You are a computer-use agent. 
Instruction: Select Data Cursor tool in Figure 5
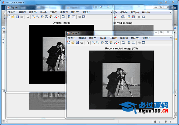click(111, 42)
